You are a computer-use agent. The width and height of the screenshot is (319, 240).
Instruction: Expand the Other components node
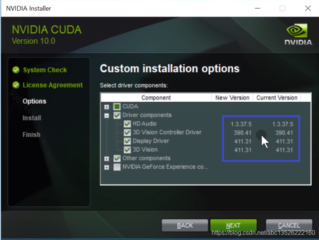tap(107, 158)
